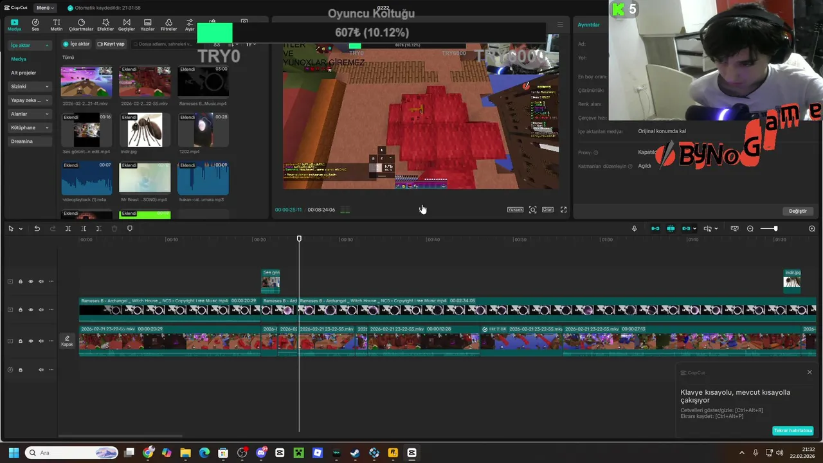Hide the top overlay track
This screenshot has width=823, height=463.
(30, 282)
